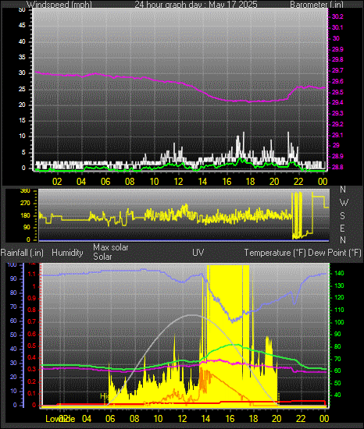Click the 140 temperature scale value

coord(339,273)
